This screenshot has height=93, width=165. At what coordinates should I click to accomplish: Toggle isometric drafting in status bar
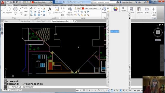coord(104,90)
